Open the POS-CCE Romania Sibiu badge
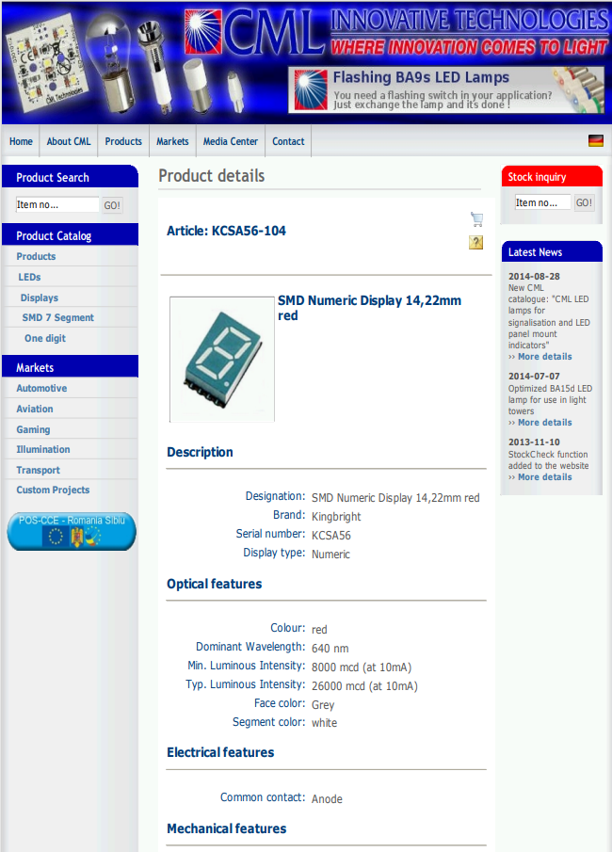 point(72,531)
